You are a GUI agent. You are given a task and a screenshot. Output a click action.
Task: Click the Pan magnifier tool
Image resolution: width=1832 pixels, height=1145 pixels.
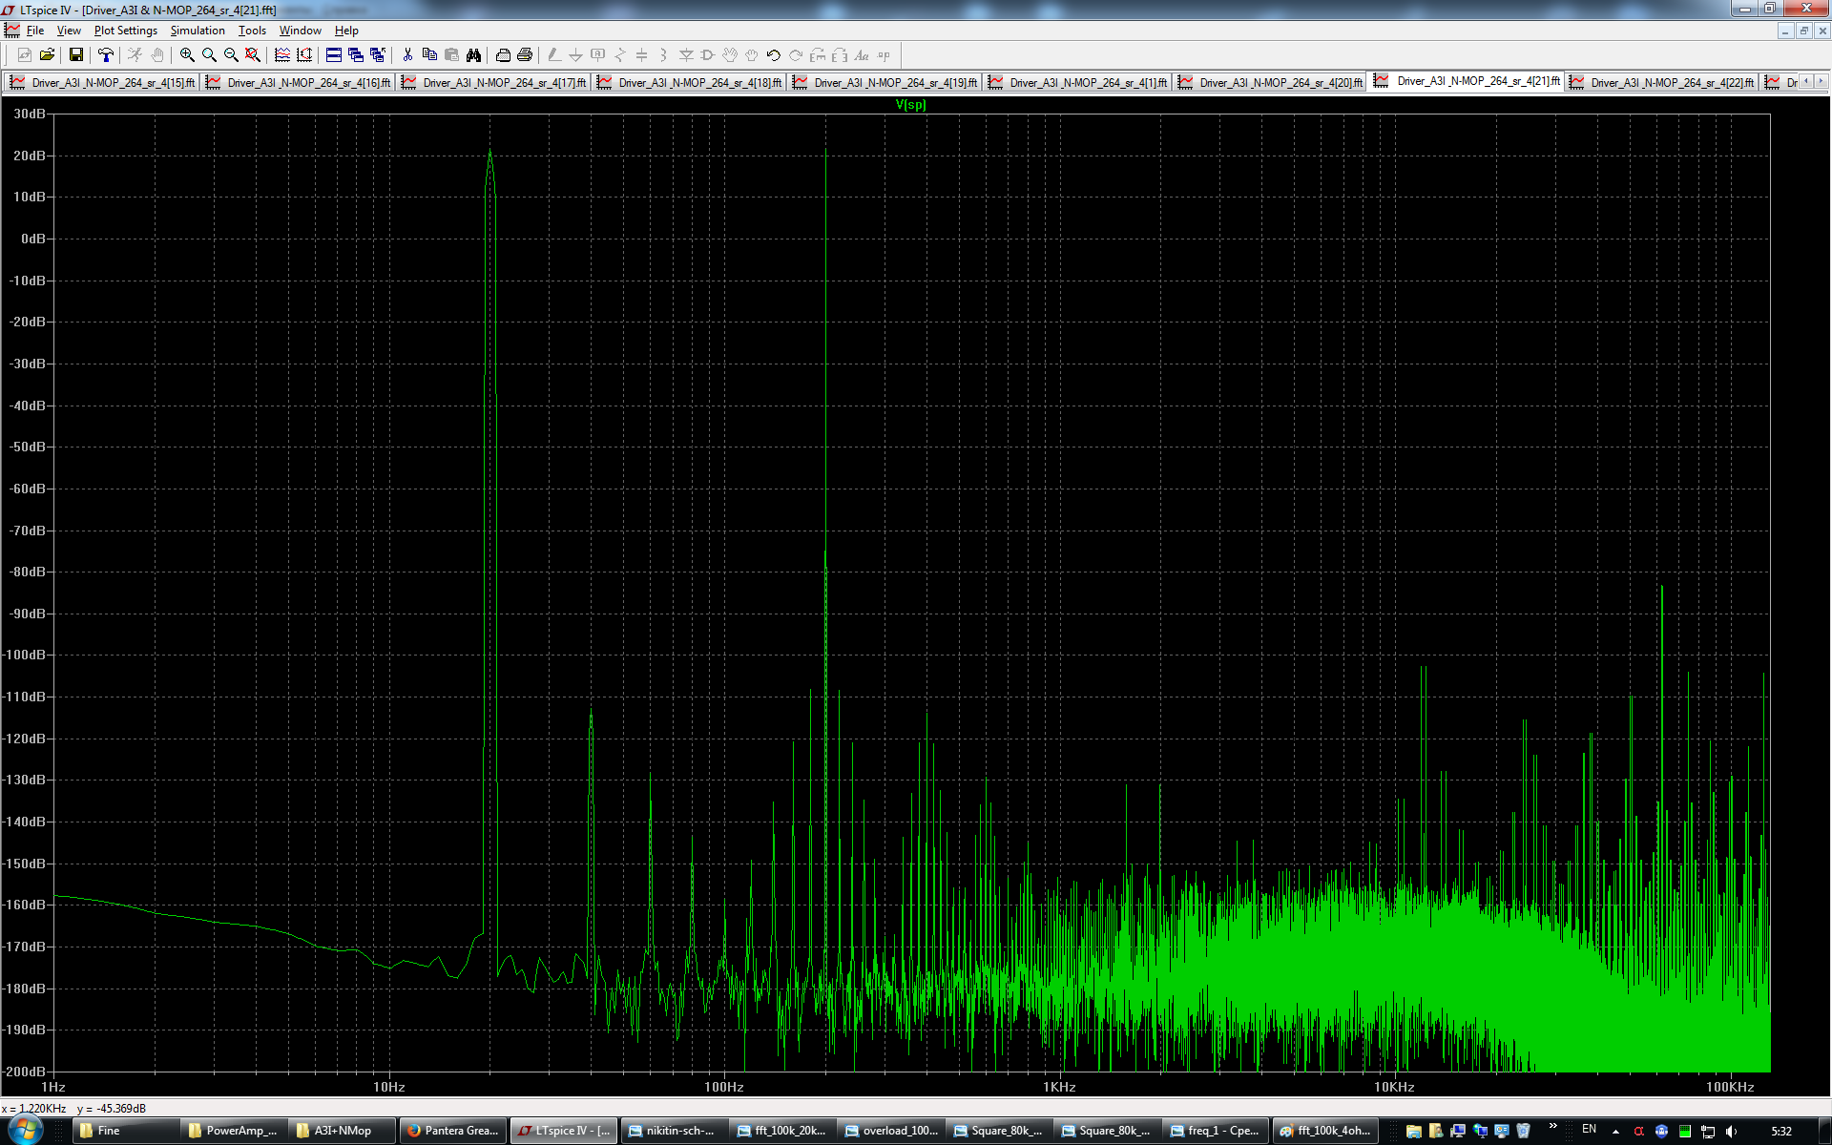pyautogui.click(x=209, y=55)
